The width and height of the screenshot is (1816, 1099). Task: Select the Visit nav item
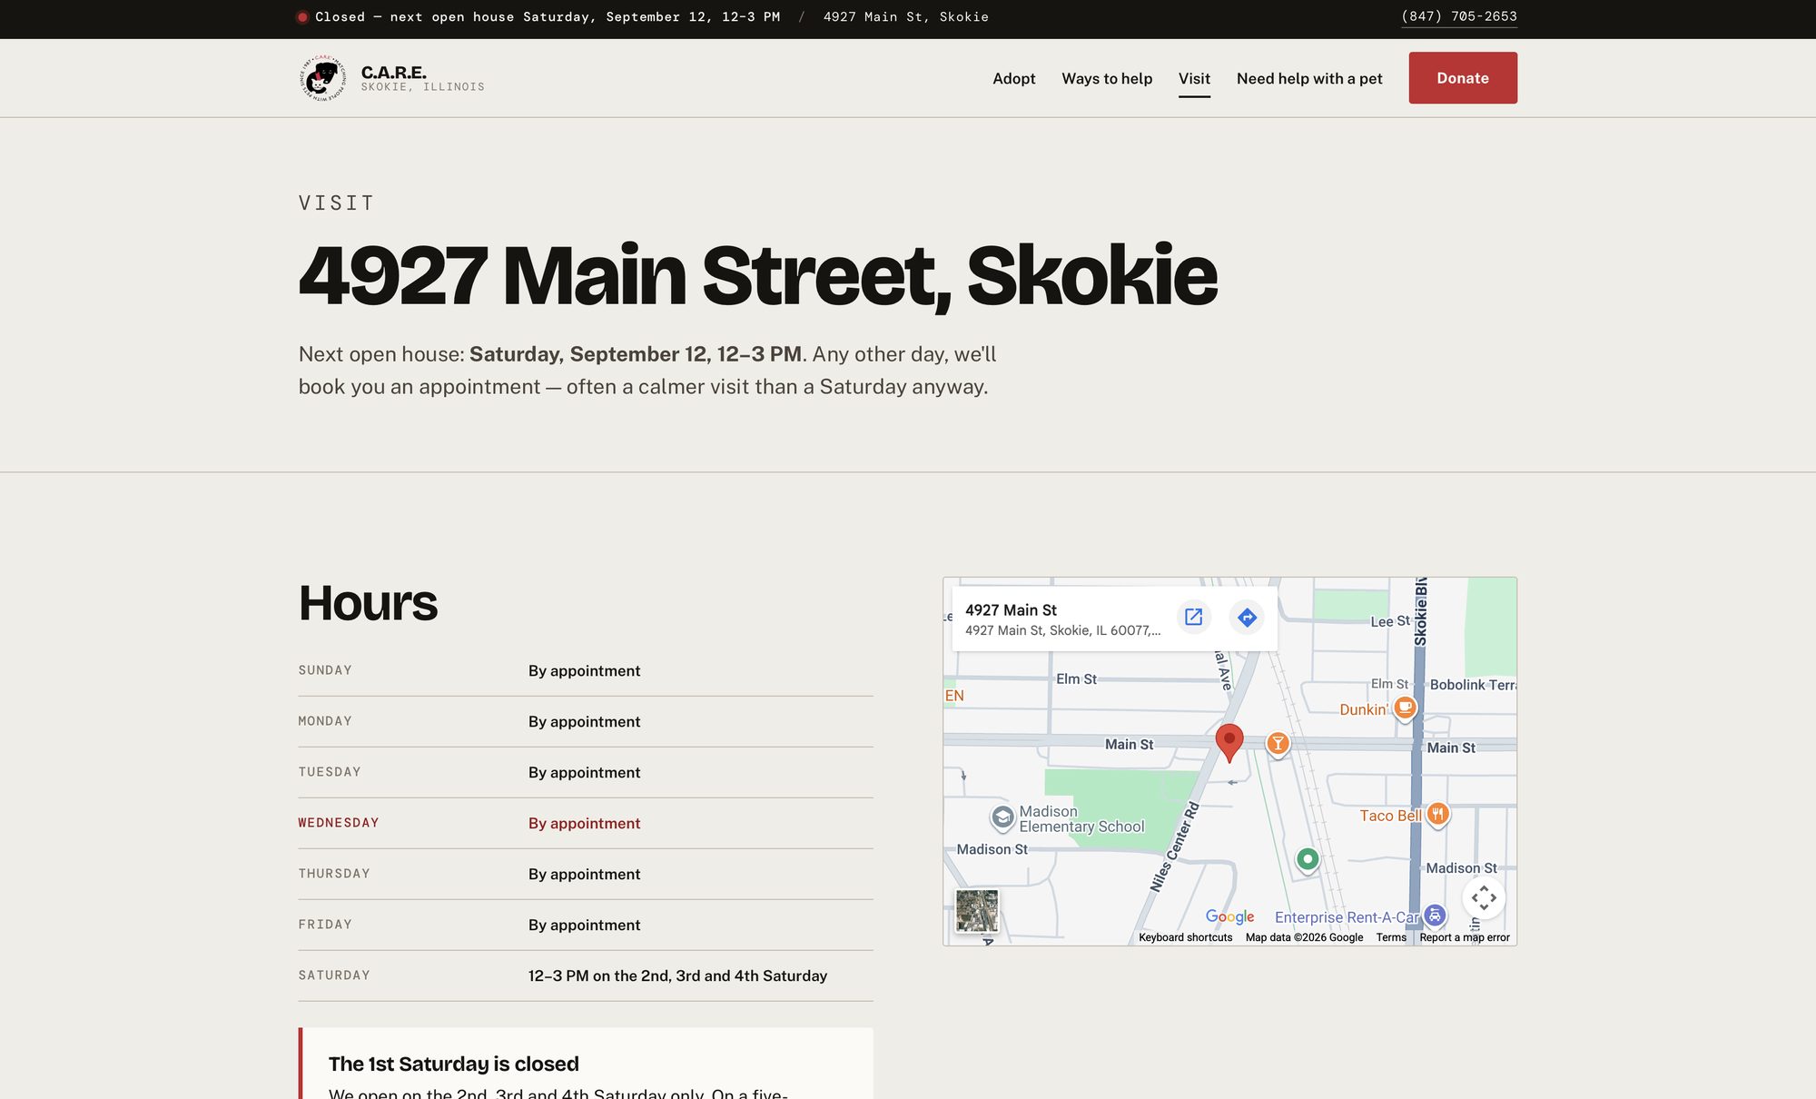pos(1194,78)
